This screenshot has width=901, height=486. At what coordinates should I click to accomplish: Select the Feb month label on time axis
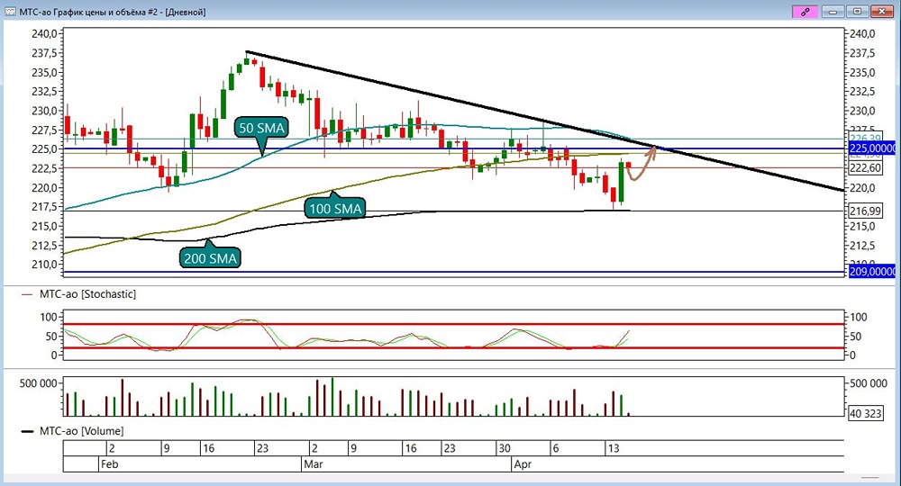109,463
